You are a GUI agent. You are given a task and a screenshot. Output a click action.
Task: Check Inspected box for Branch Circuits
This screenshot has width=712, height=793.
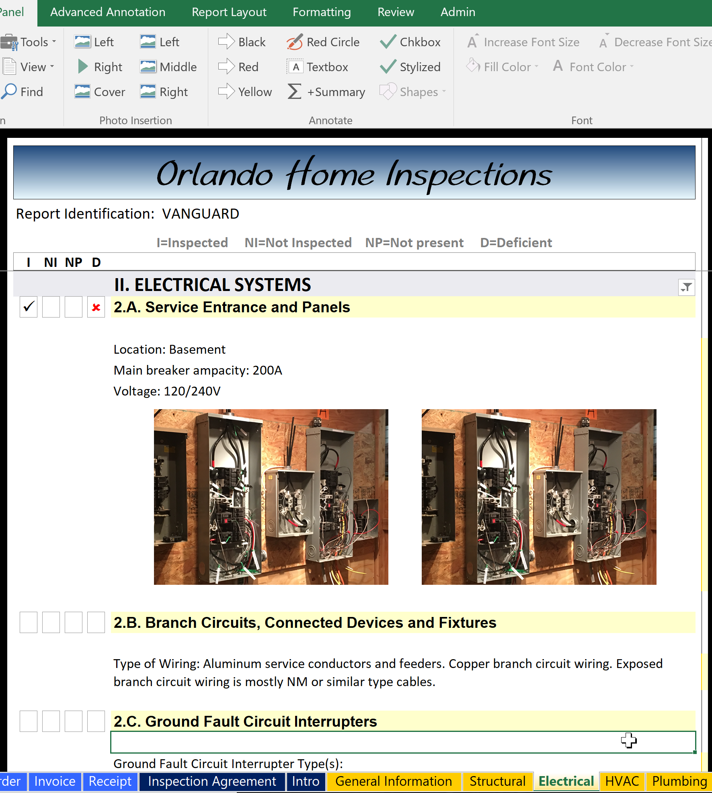(29, 623)
